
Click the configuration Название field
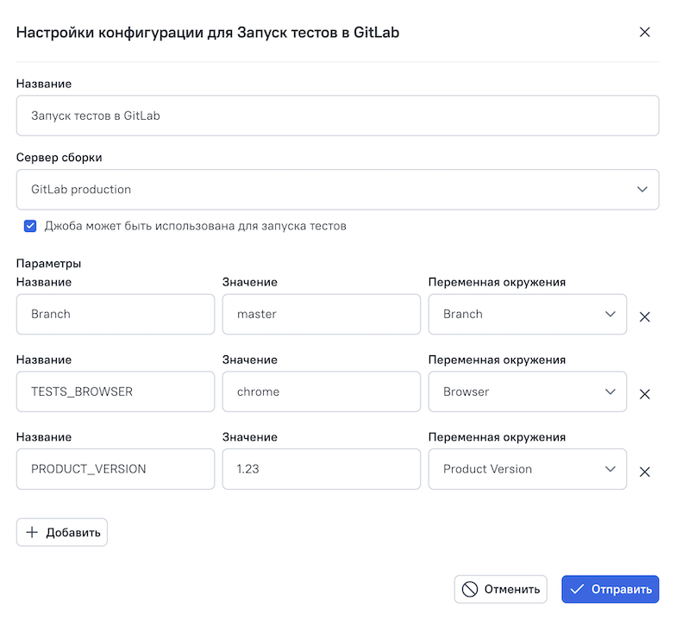pyautogui.click(x=337, y=116)
